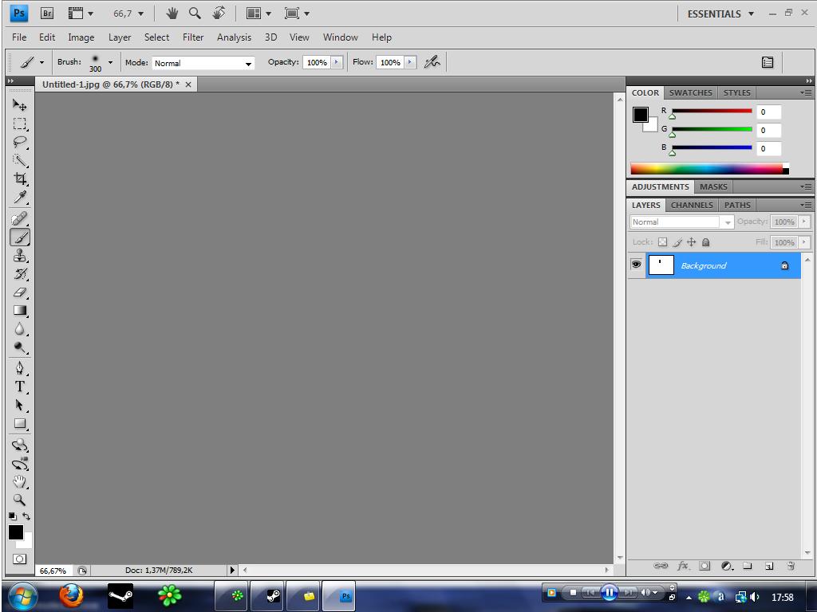
Task: Open the Filter menu
Action: click(x=193, y=37)
